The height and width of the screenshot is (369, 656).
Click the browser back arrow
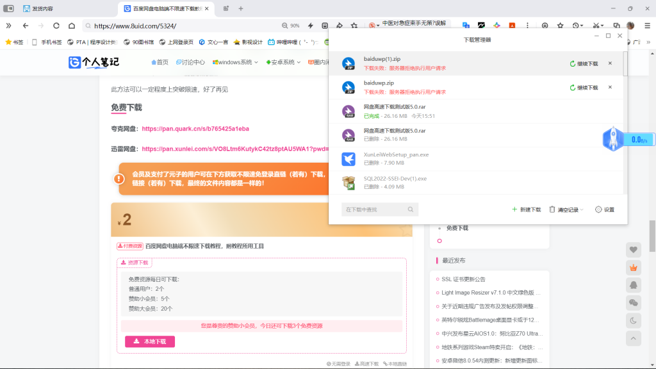(x=26, y=26)
